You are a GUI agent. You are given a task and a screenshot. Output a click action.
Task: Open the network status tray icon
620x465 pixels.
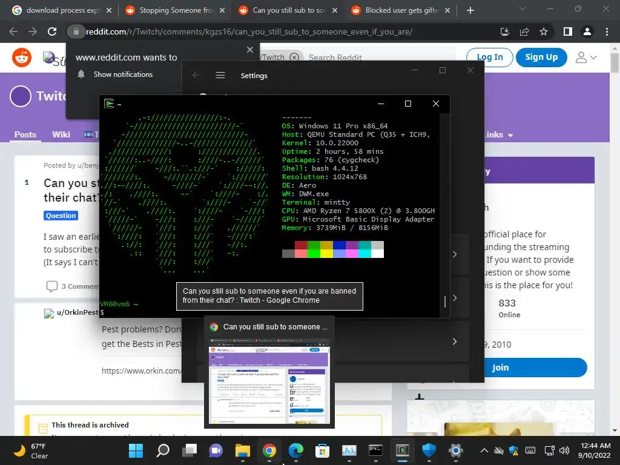[549, 450]
